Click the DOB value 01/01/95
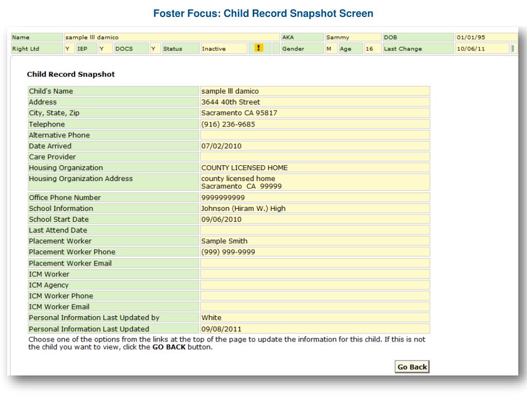527x395 pixels. [470, 37]
